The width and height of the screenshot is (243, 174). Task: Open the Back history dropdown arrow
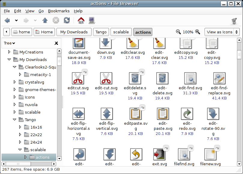pos(16,20)
